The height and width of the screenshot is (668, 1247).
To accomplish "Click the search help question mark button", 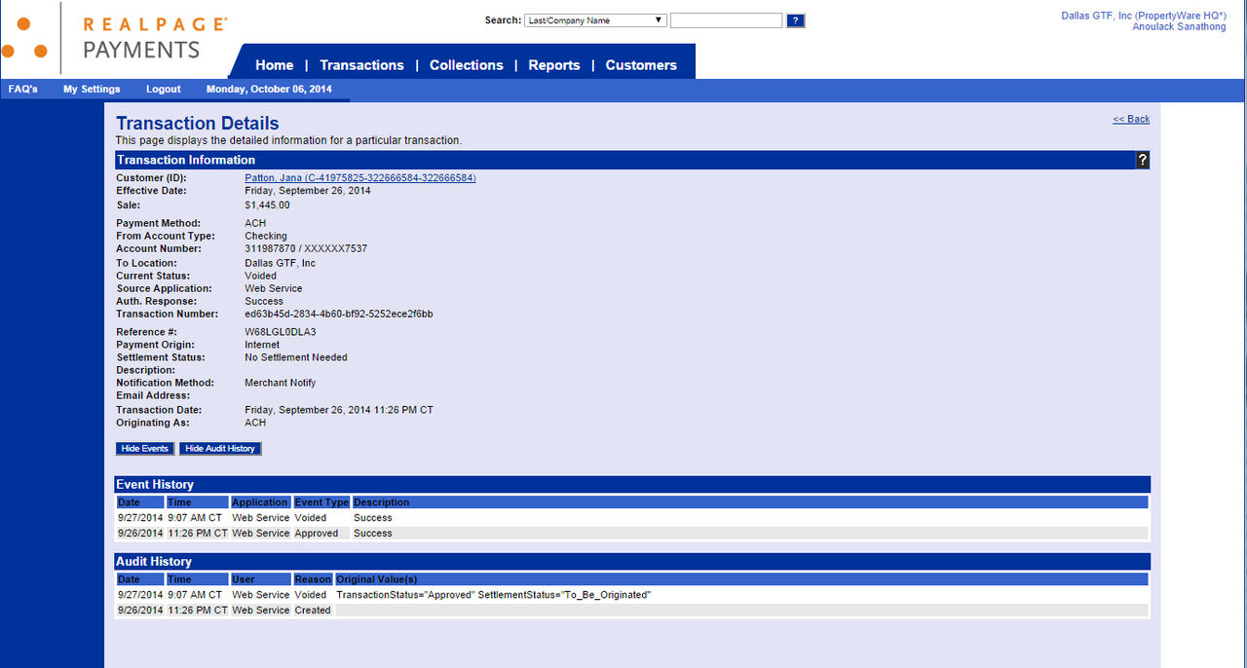I will (x=795, y=20).
